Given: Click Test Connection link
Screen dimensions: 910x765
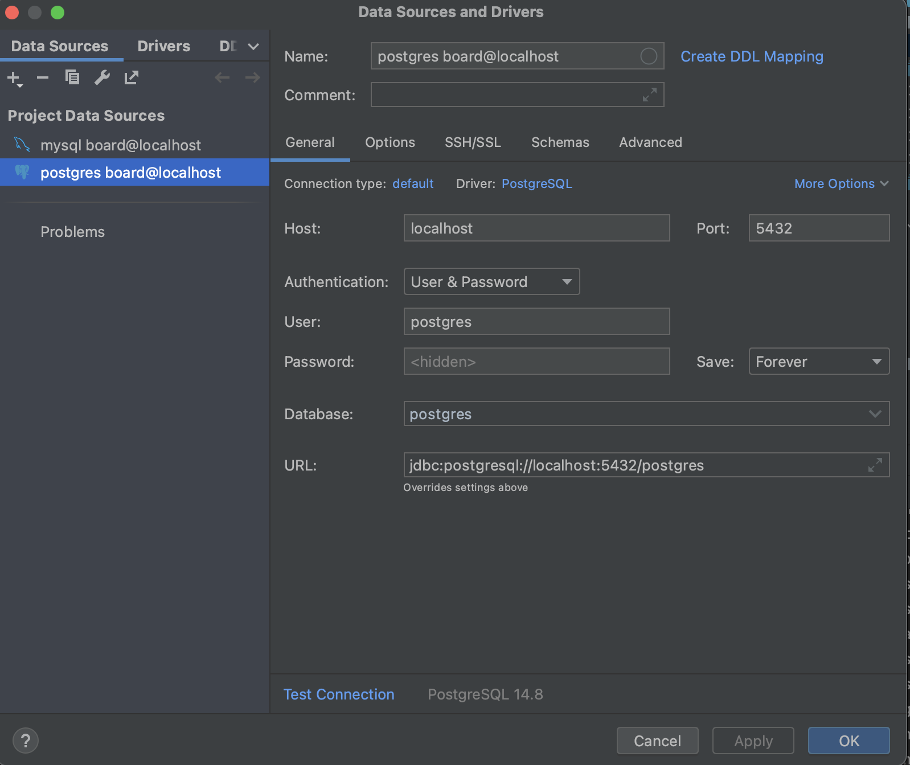Looking at the screenshot, I should pos(339,694).
